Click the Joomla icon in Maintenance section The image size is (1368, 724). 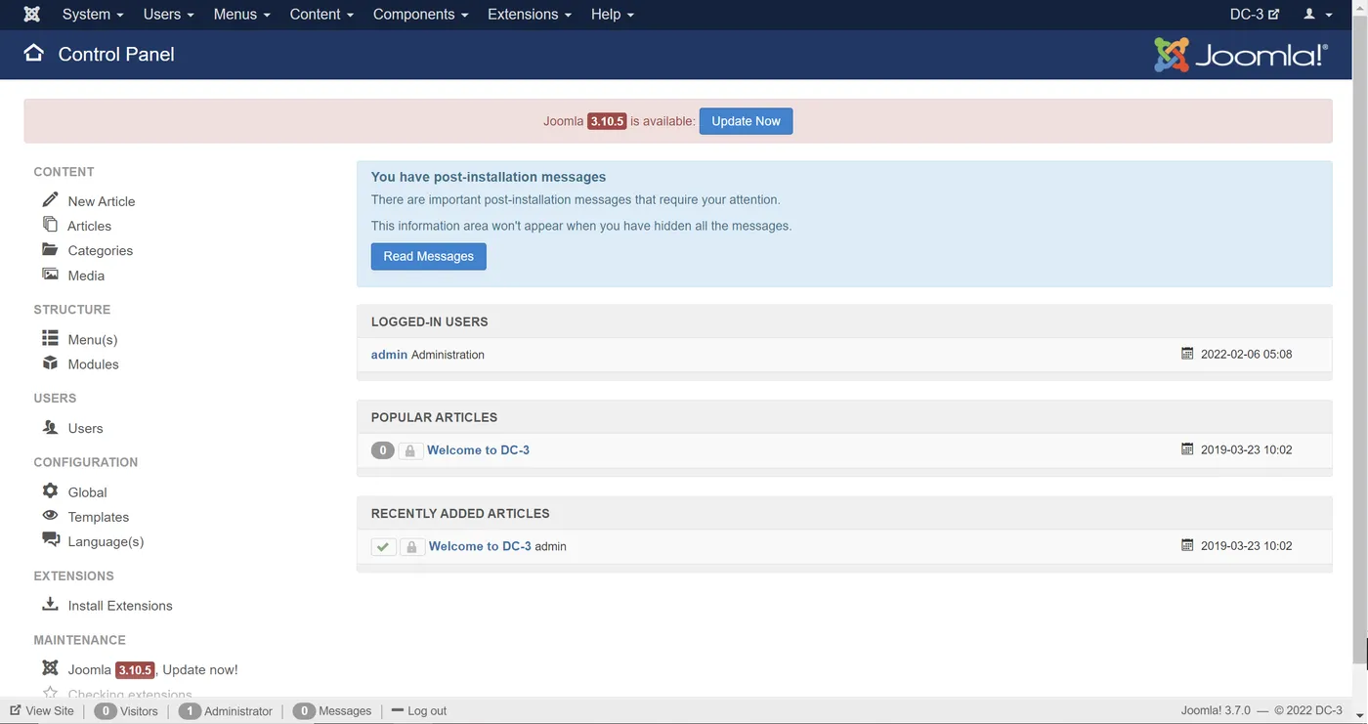coord(51,668)
